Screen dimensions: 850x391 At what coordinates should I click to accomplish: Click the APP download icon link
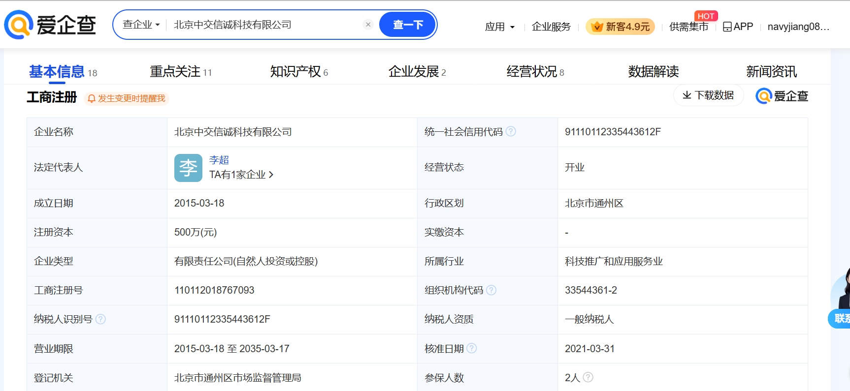(738, 27)
